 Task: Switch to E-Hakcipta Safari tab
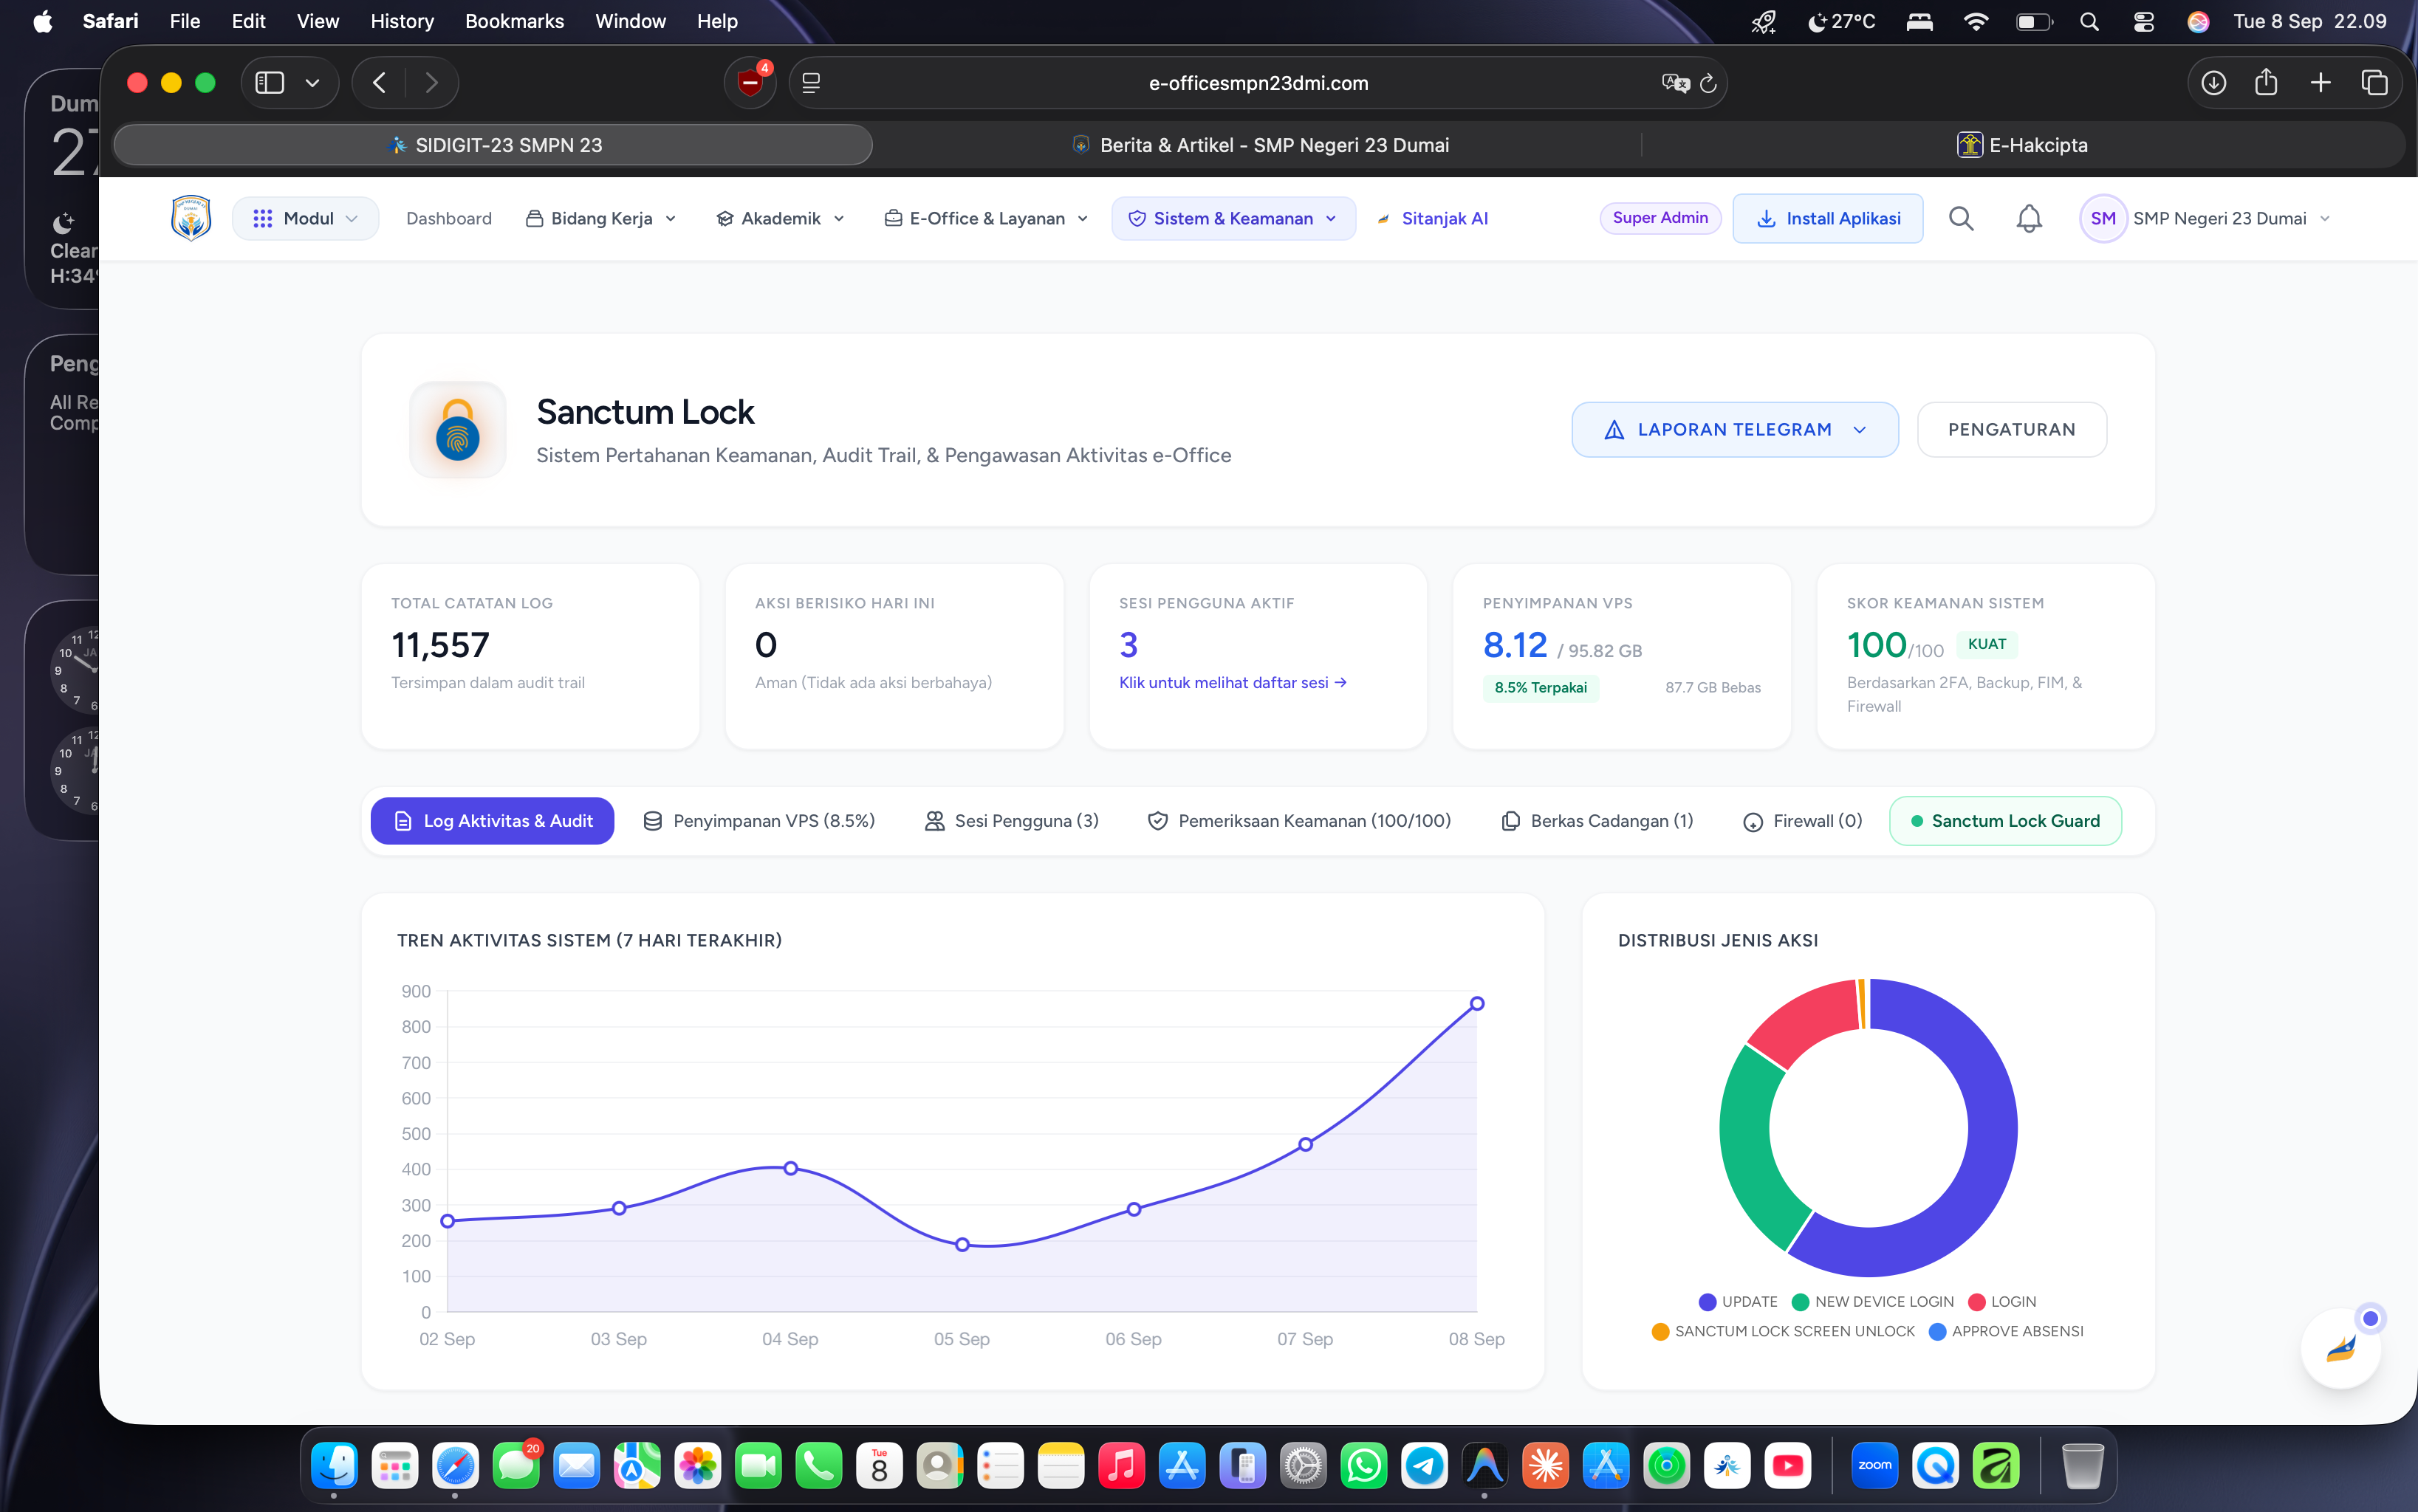pos(2023,145)
